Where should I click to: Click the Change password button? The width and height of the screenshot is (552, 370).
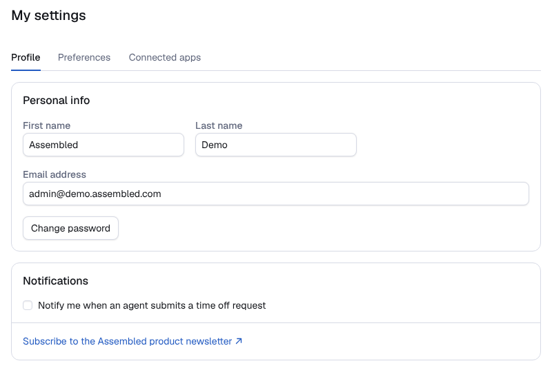[71, 228]
